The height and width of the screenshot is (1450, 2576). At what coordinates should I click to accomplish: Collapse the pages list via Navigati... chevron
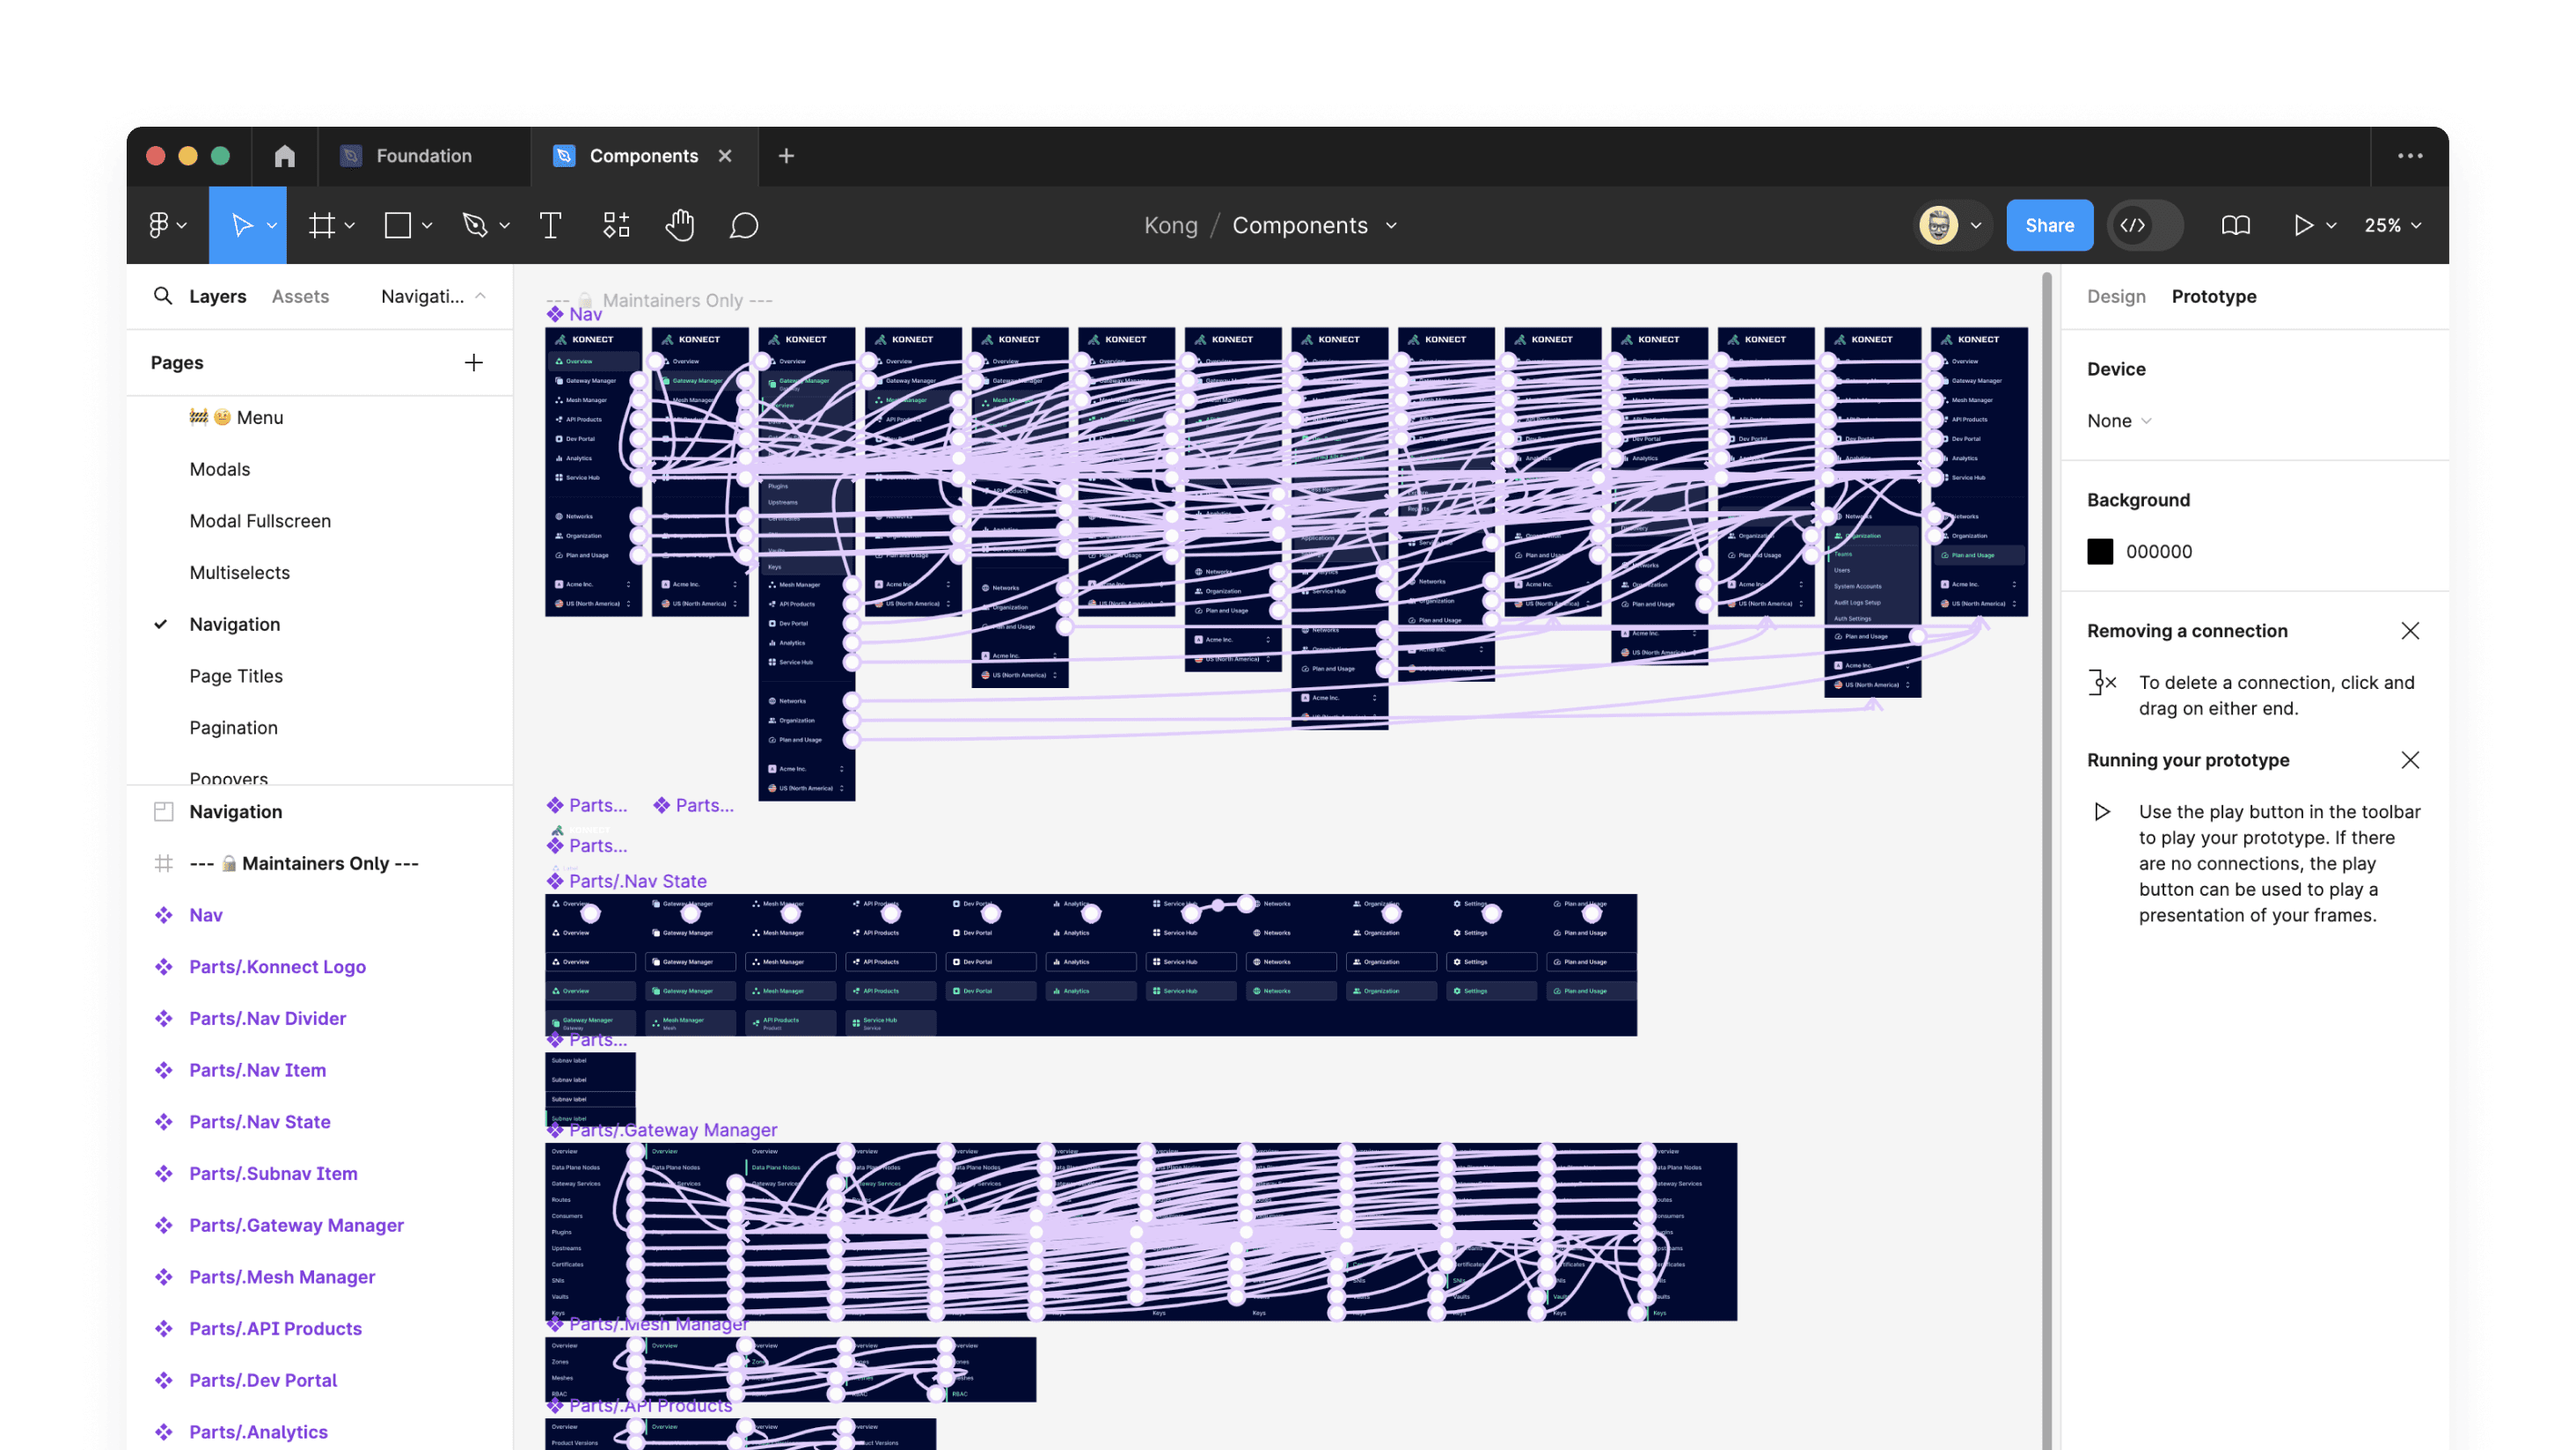tap(481, 296)
